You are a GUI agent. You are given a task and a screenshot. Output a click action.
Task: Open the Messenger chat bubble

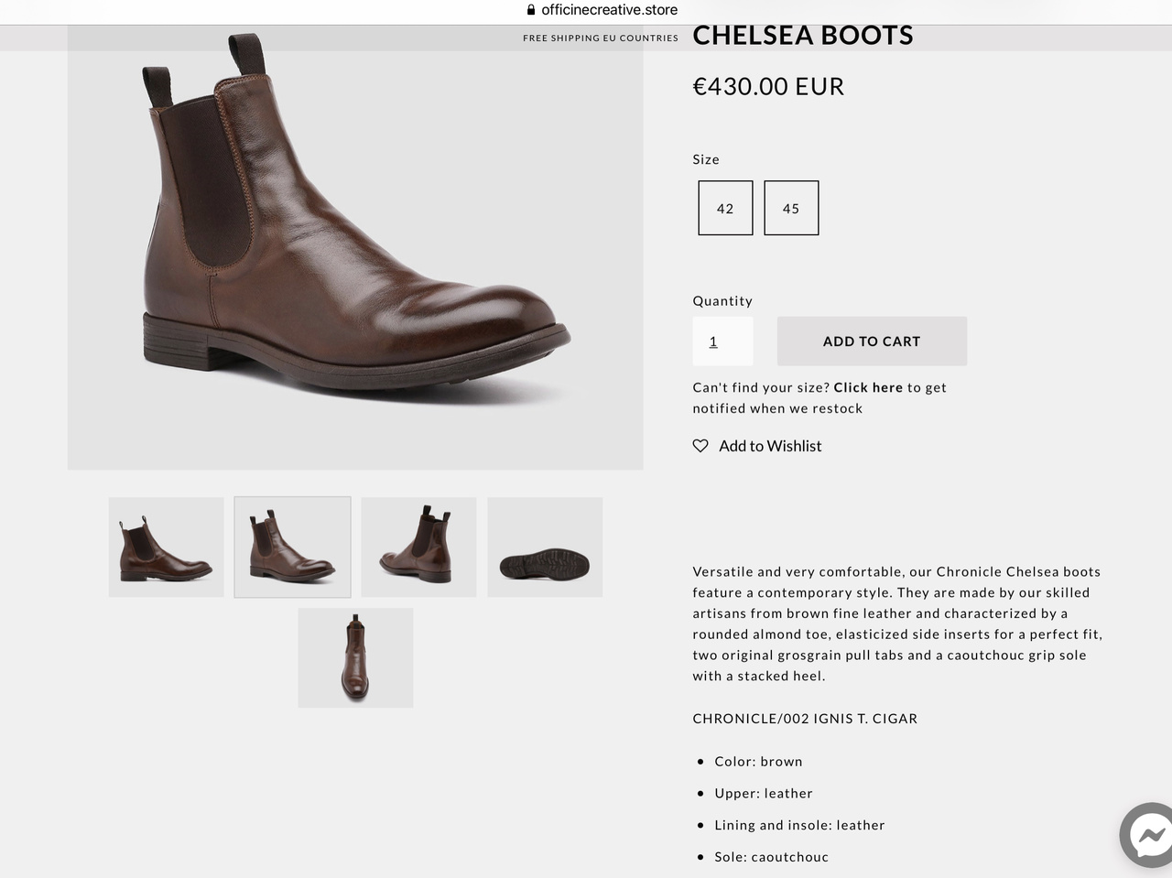tap(1148, 834)
